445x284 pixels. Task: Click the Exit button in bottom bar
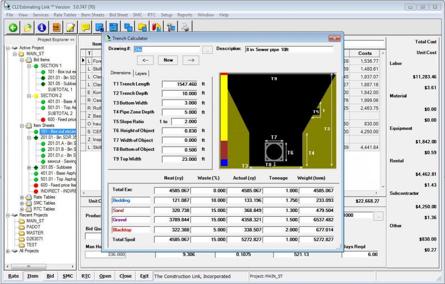click(144, 276)
